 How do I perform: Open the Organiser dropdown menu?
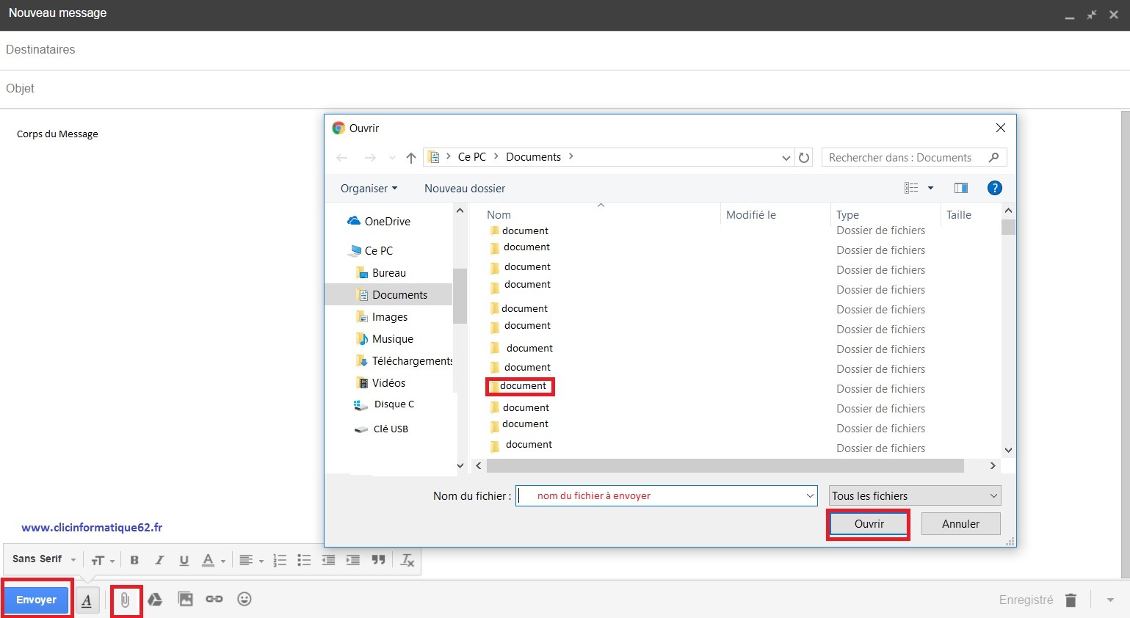point(369,189)
